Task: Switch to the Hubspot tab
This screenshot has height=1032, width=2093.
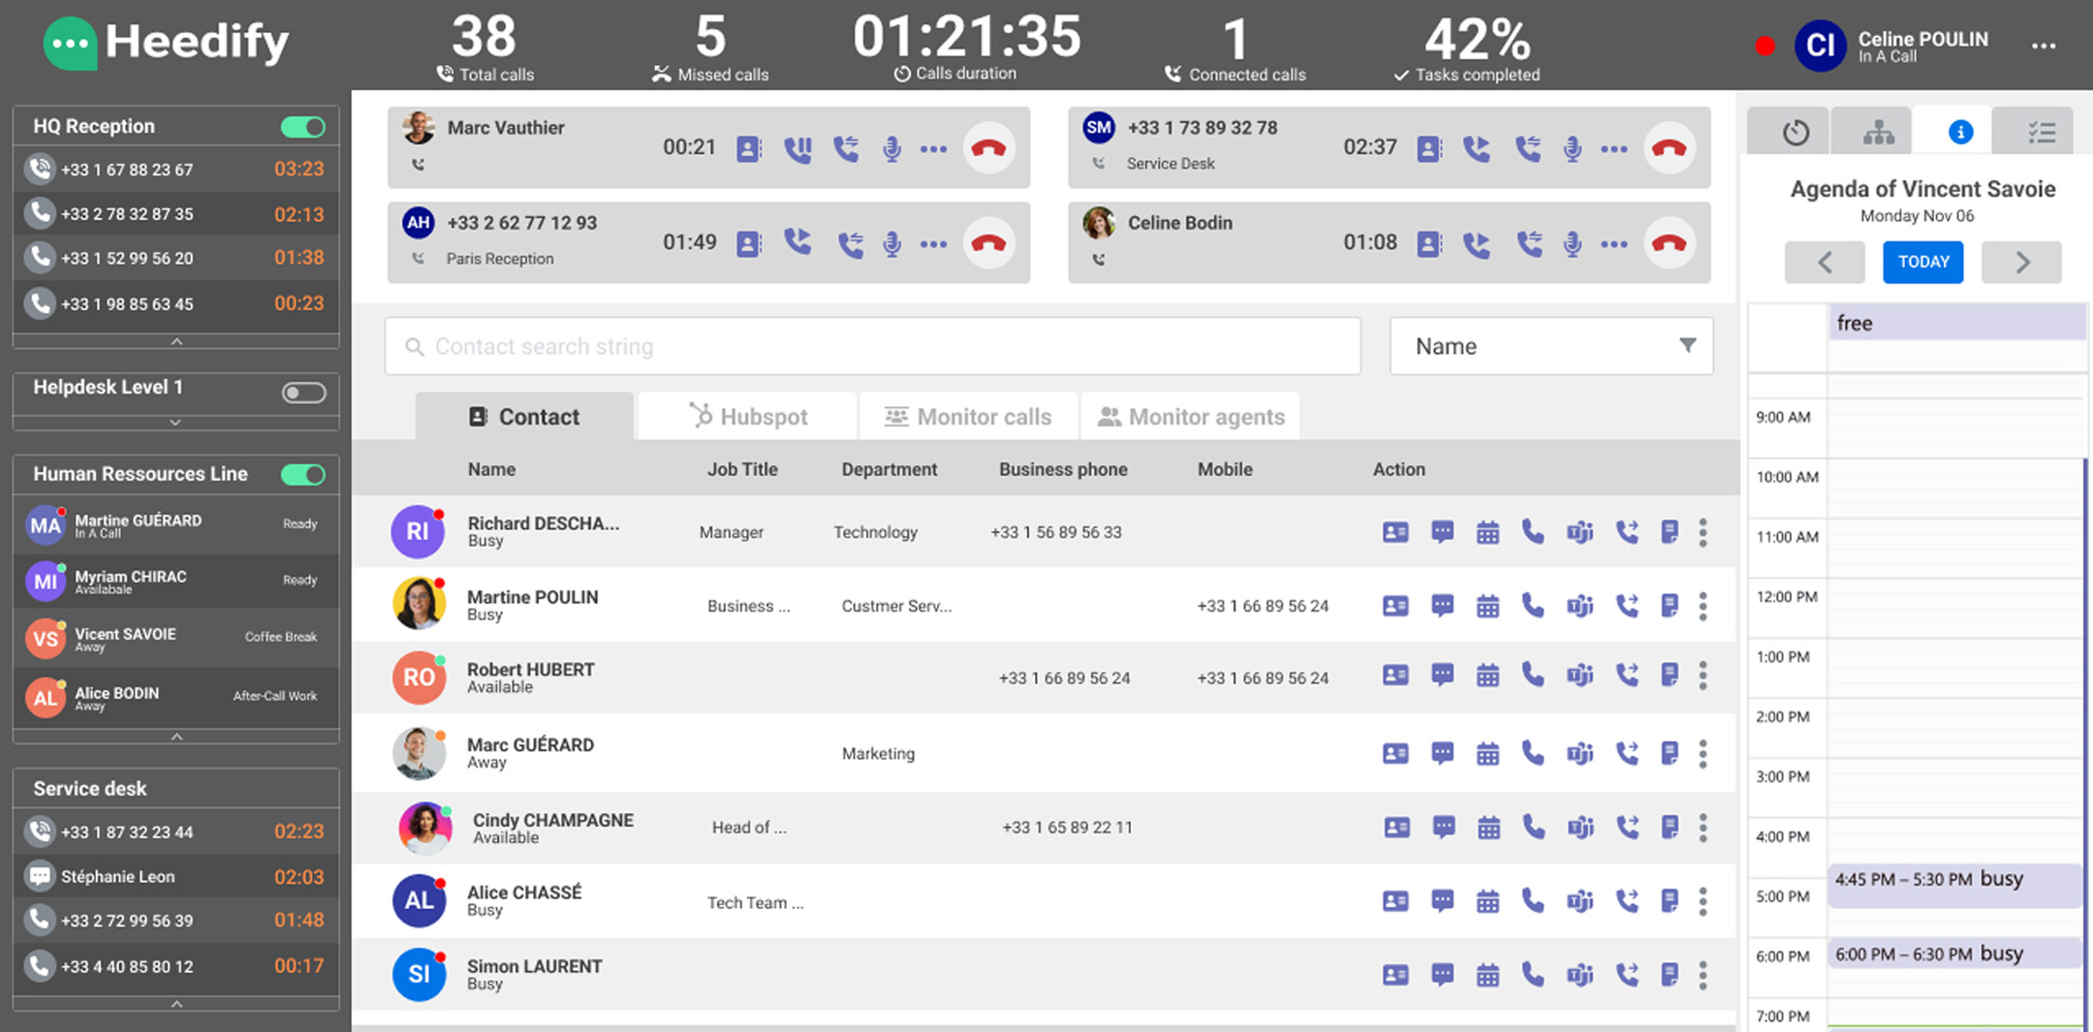Action: pyautogui.click(x=748, y=417)
